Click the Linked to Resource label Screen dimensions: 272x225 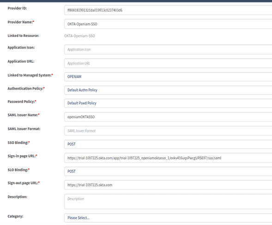(x=23, y=36)
